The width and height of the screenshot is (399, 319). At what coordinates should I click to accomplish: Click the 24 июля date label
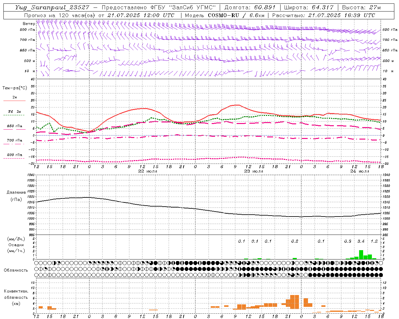point(359,171)
